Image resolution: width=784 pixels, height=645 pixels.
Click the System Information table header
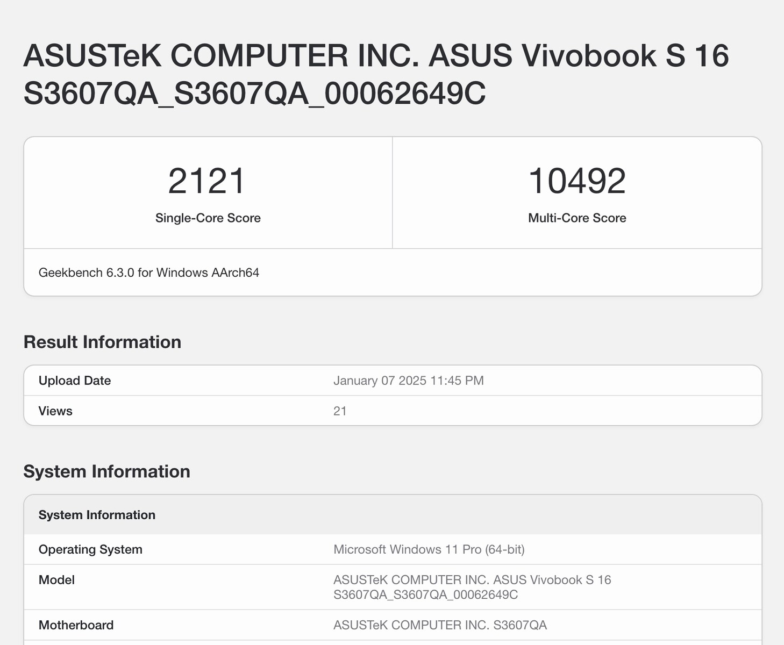(x=97, y=515)
